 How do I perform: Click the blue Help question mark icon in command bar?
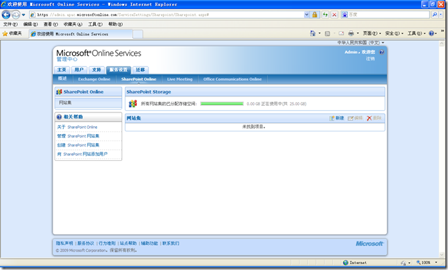(x=431, y=34)
